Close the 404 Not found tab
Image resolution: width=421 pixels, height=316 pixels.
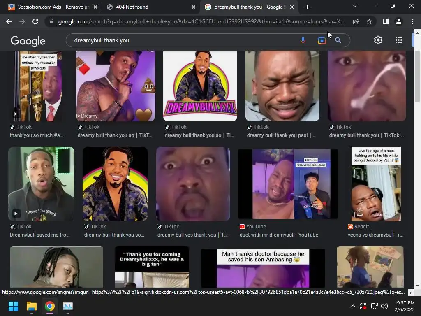point(193,7)
